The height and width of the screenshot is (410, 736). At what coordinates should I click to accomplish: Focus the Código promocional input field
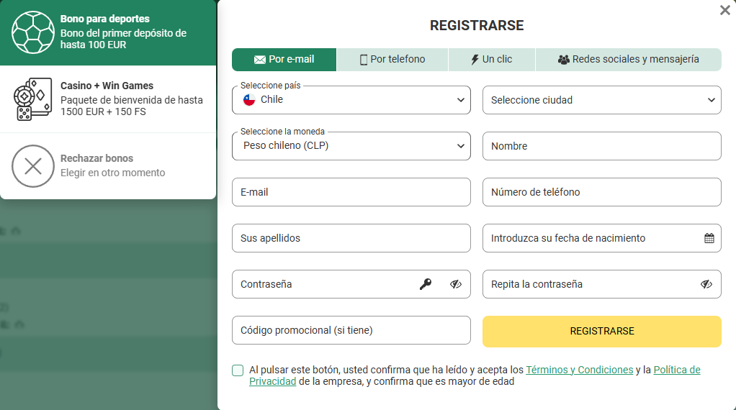click(351, 330)
